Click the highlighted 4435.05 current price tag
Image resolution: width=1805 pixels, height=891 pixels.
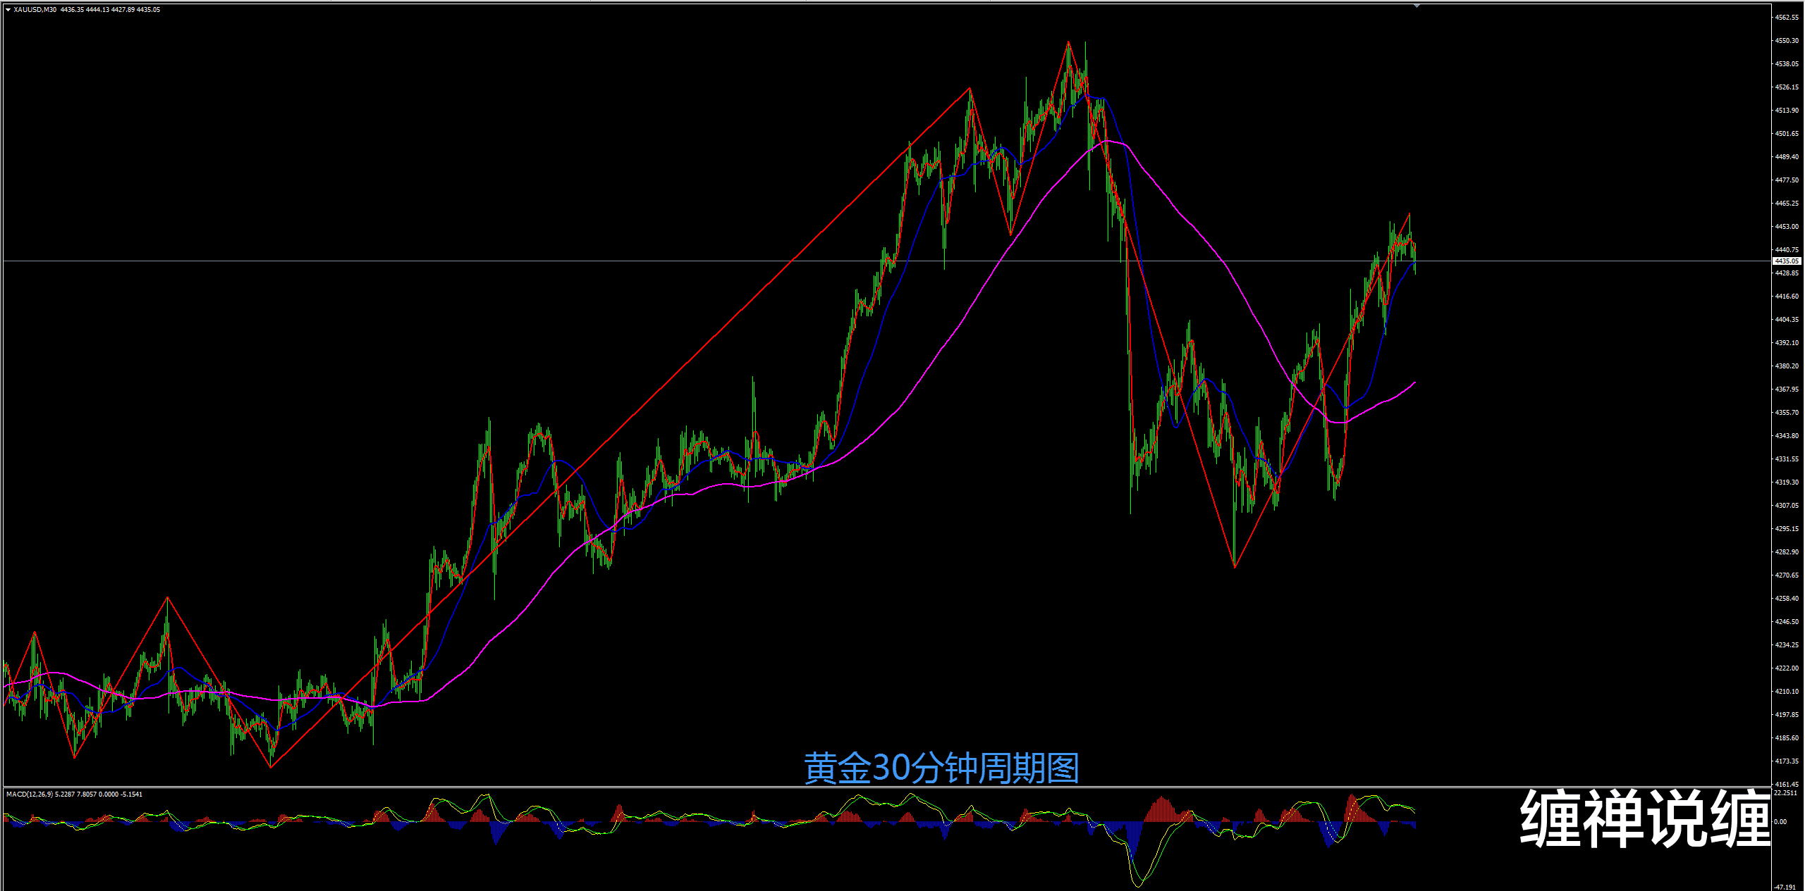(x=1787, y=261)
